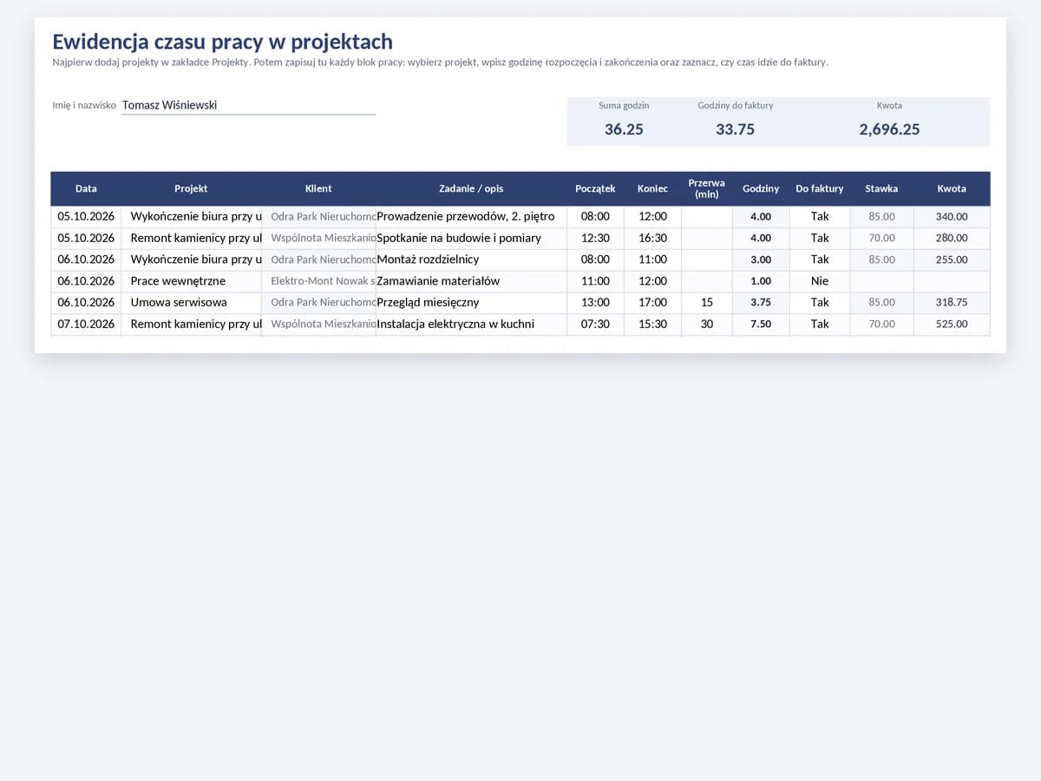The image size is (1041, 781).
Task: Select date cell 07.10.2026
Action: [86, 325]
